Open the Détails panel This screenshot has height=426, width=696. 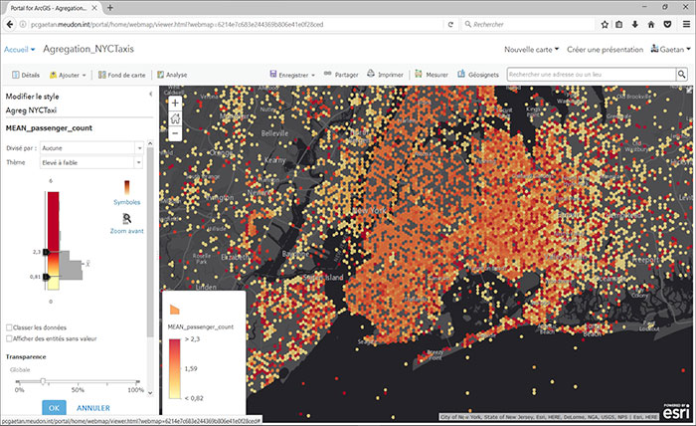[x=26, y=75]
